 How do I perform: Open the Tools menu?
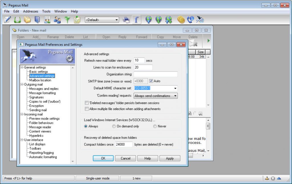pos(46,11)
